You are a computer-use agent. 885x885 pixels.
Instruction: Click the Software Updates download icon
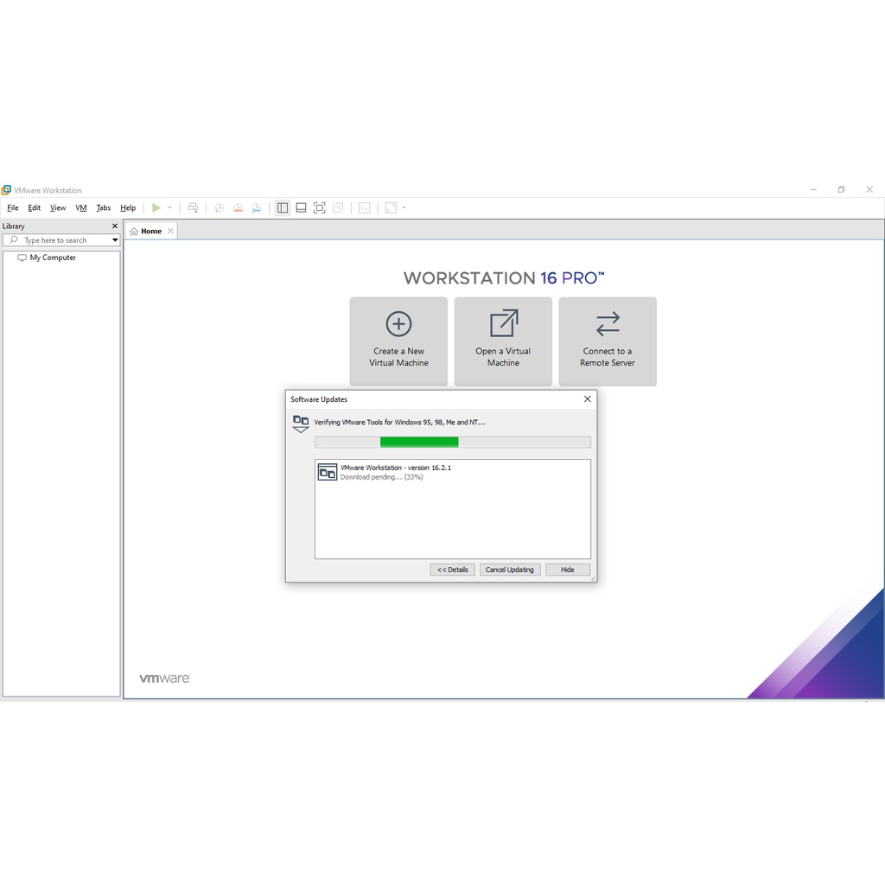click(300, 423)
